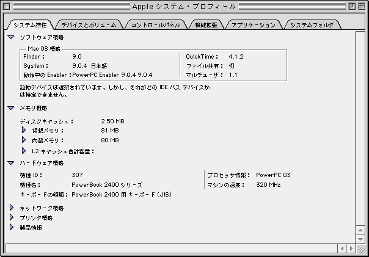Click the 320 MHz machine speed
The width and height of the screenshot is (369, 257).
tap(268, 185)
